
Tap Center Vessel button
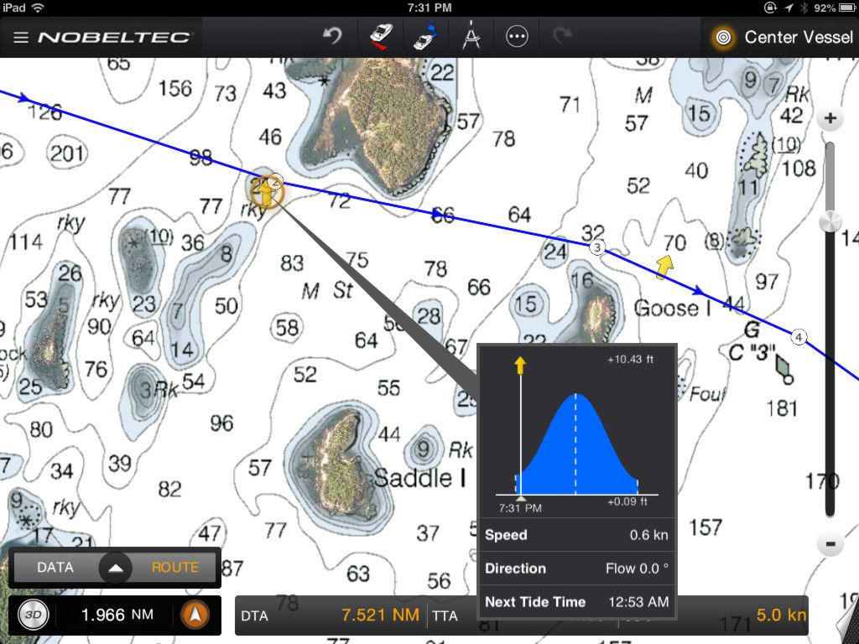[782, 37]
